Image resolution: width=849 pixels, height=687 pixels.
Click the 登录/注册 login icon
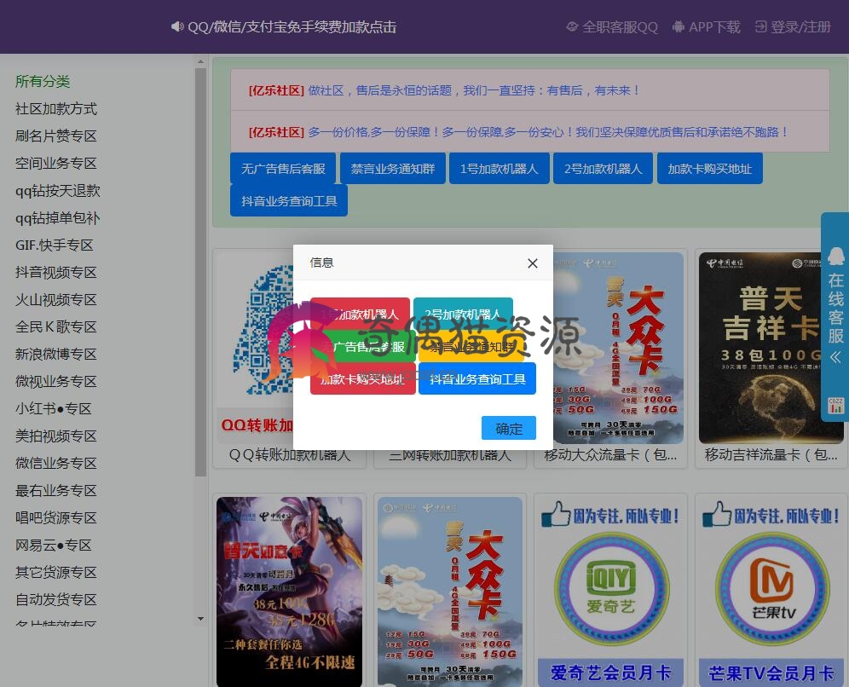(x=761, y=27)
